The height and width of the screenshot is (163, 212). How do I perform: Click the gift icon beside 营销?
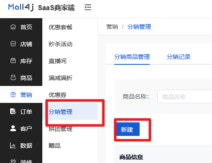(13, 94)
